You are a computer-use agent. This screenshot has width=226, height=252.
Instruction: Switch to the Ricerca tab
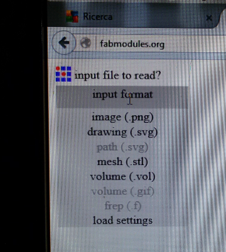(x=134, y=17)
